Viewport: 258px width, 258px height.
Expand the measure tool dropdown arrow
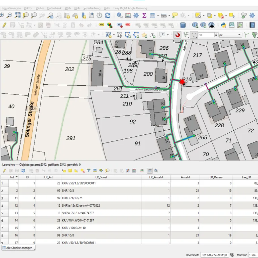169,15
